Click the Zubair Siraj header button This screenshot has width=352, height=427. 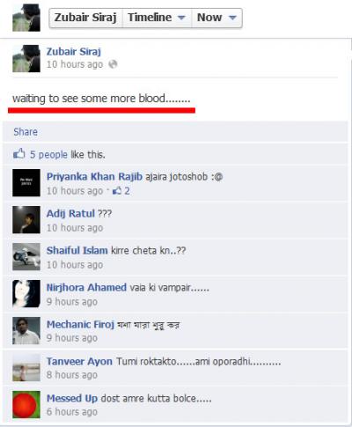pyautogui.click(x=85, y=18)
